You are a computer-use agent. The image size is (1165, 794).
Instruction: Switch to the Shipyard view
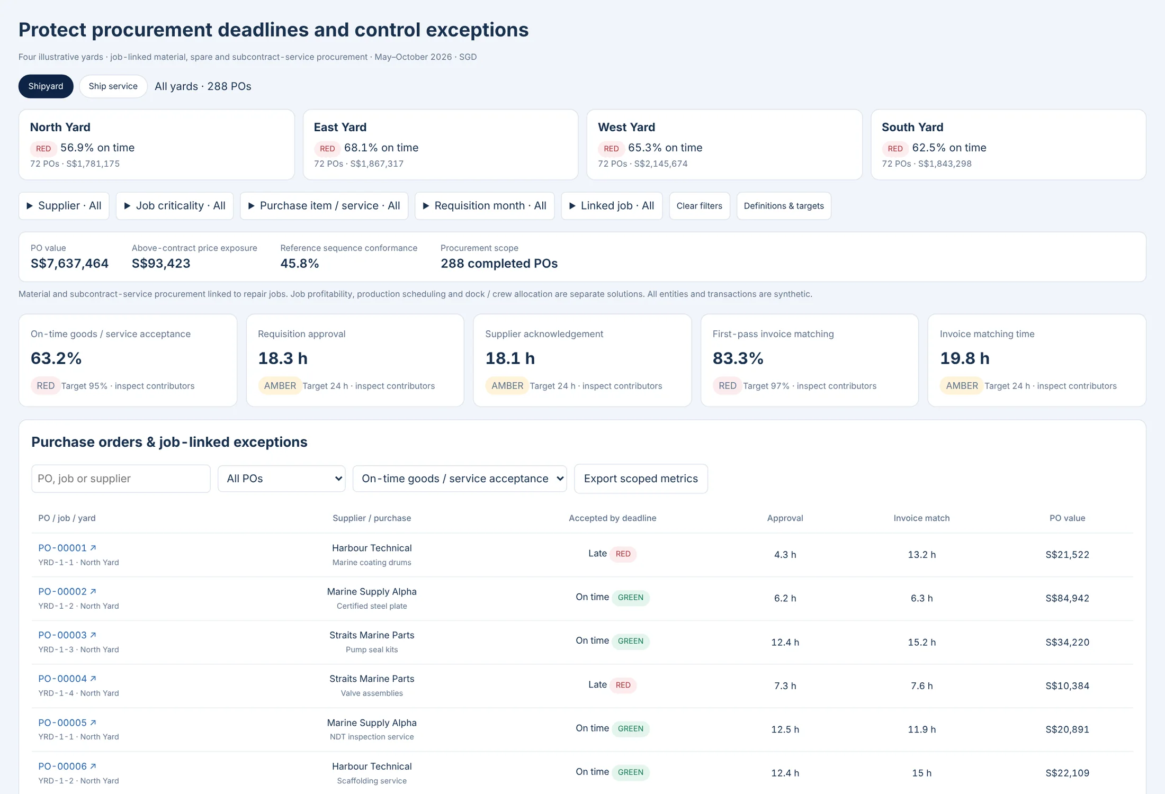tap(46, 86)
